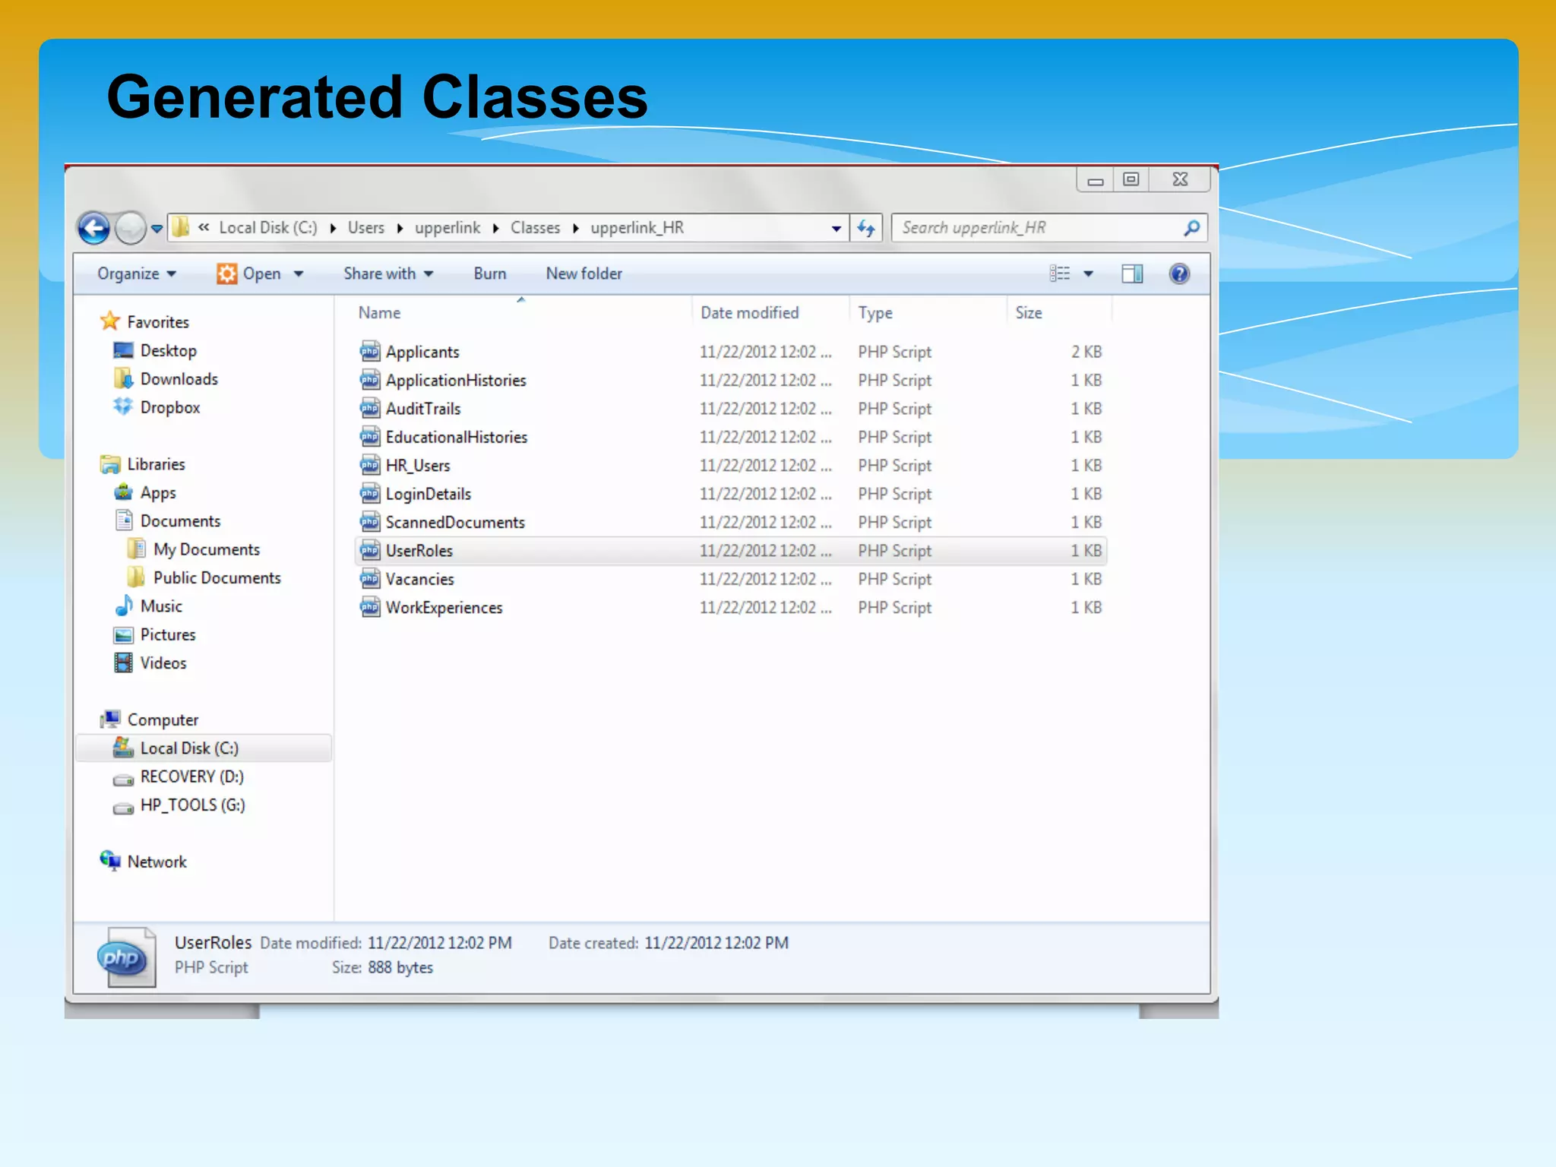The width and height of the screenshot is (1556, 1167).
Task: Click the UserRoles PHP file icon
Action: pos(369,550)
